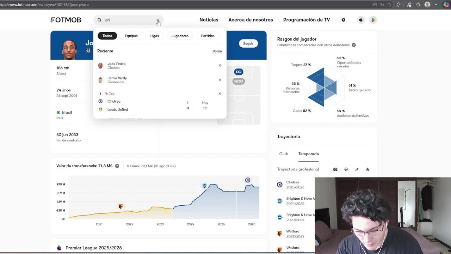451x254 pixels.
Task: Open the settings gear in the header
Action: pos(343,20)
